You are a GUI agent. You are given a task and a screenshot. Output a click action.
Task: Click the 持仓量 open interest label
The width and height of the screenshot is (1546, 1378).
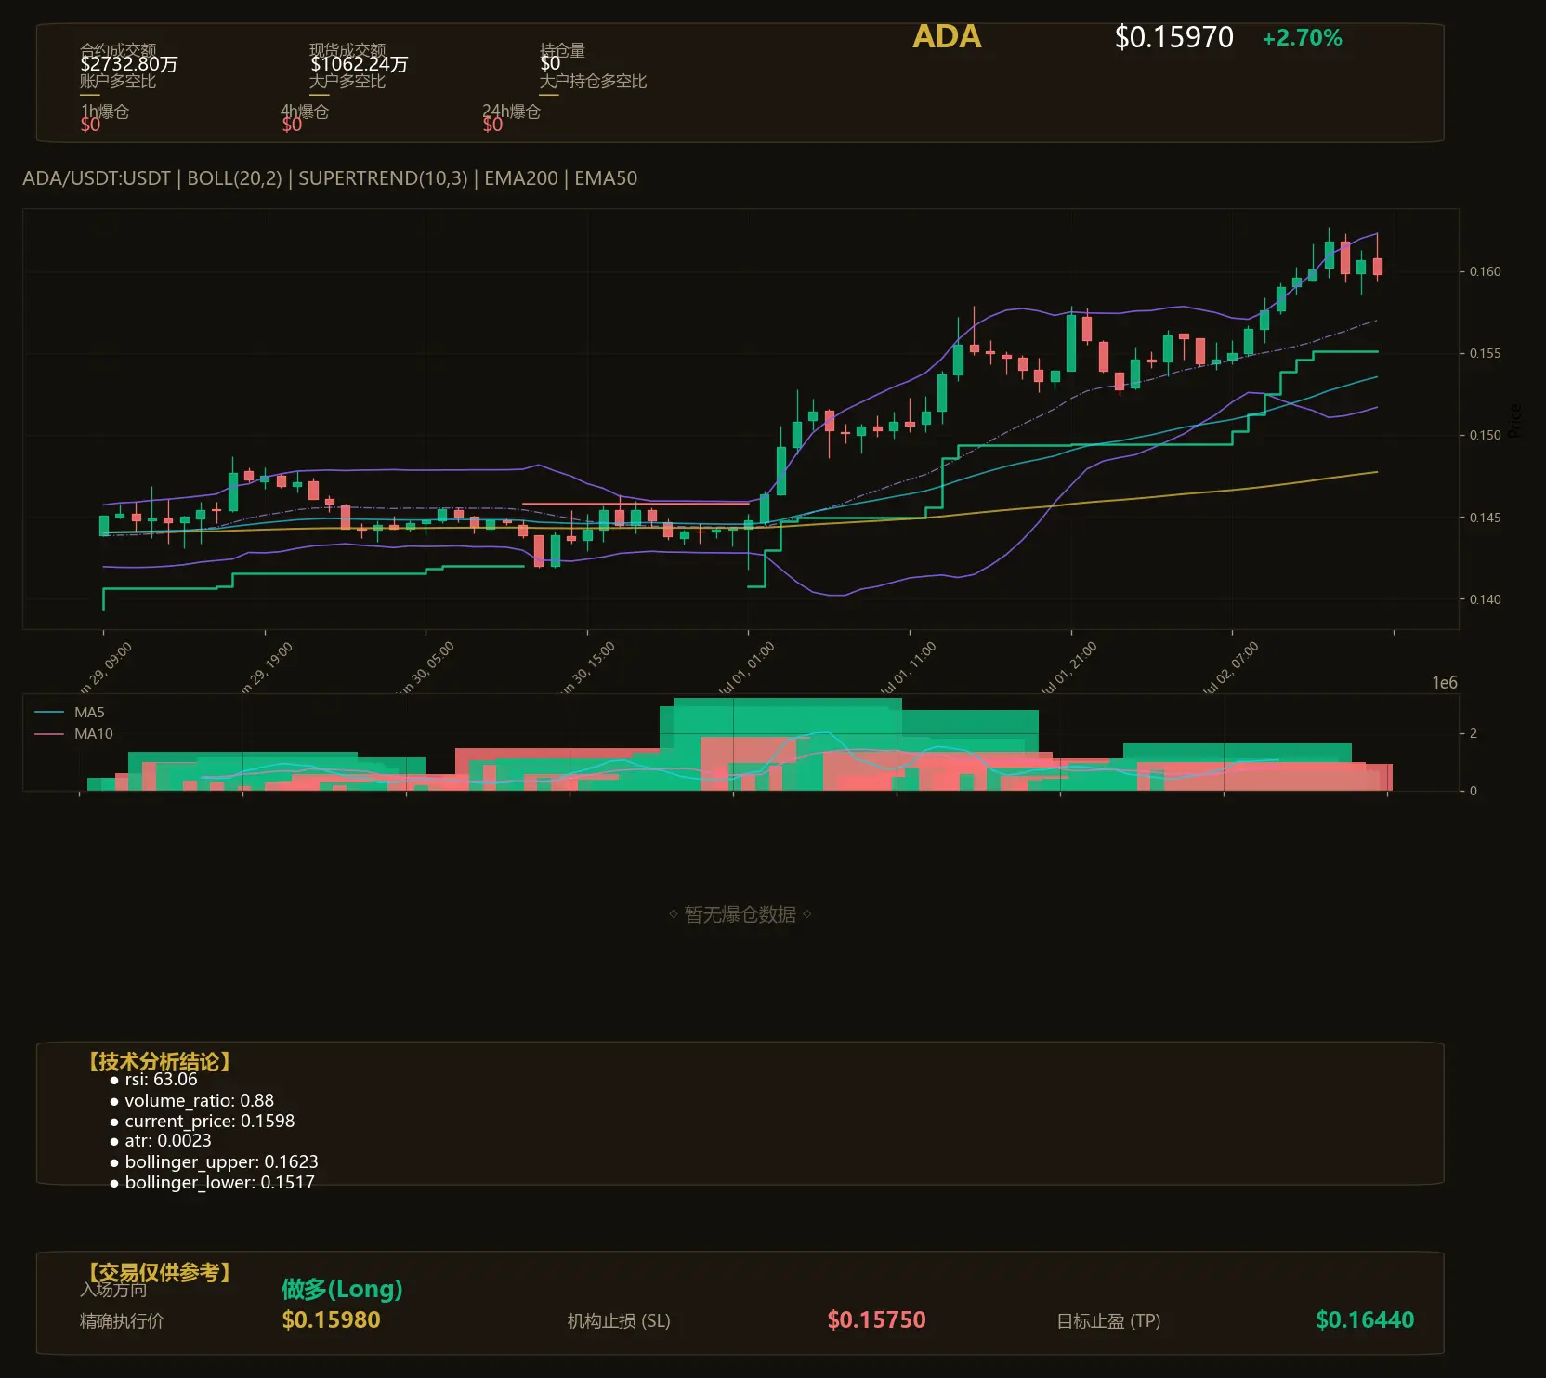tap(562, 50)
